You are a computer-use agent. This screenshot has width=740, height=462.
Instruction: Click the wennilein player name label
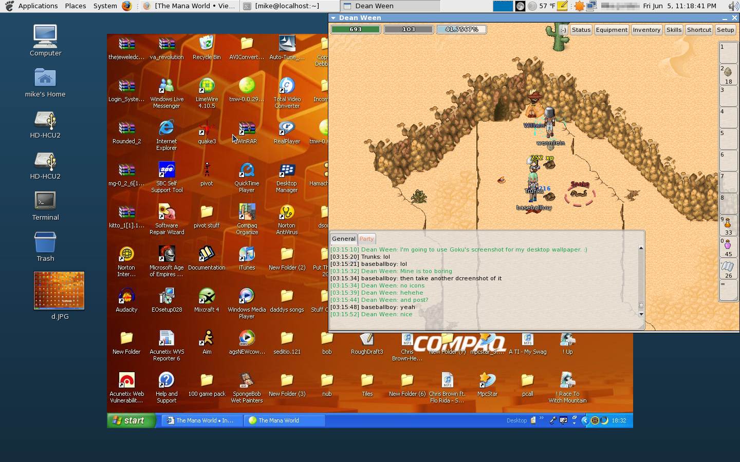click(550, 143)
